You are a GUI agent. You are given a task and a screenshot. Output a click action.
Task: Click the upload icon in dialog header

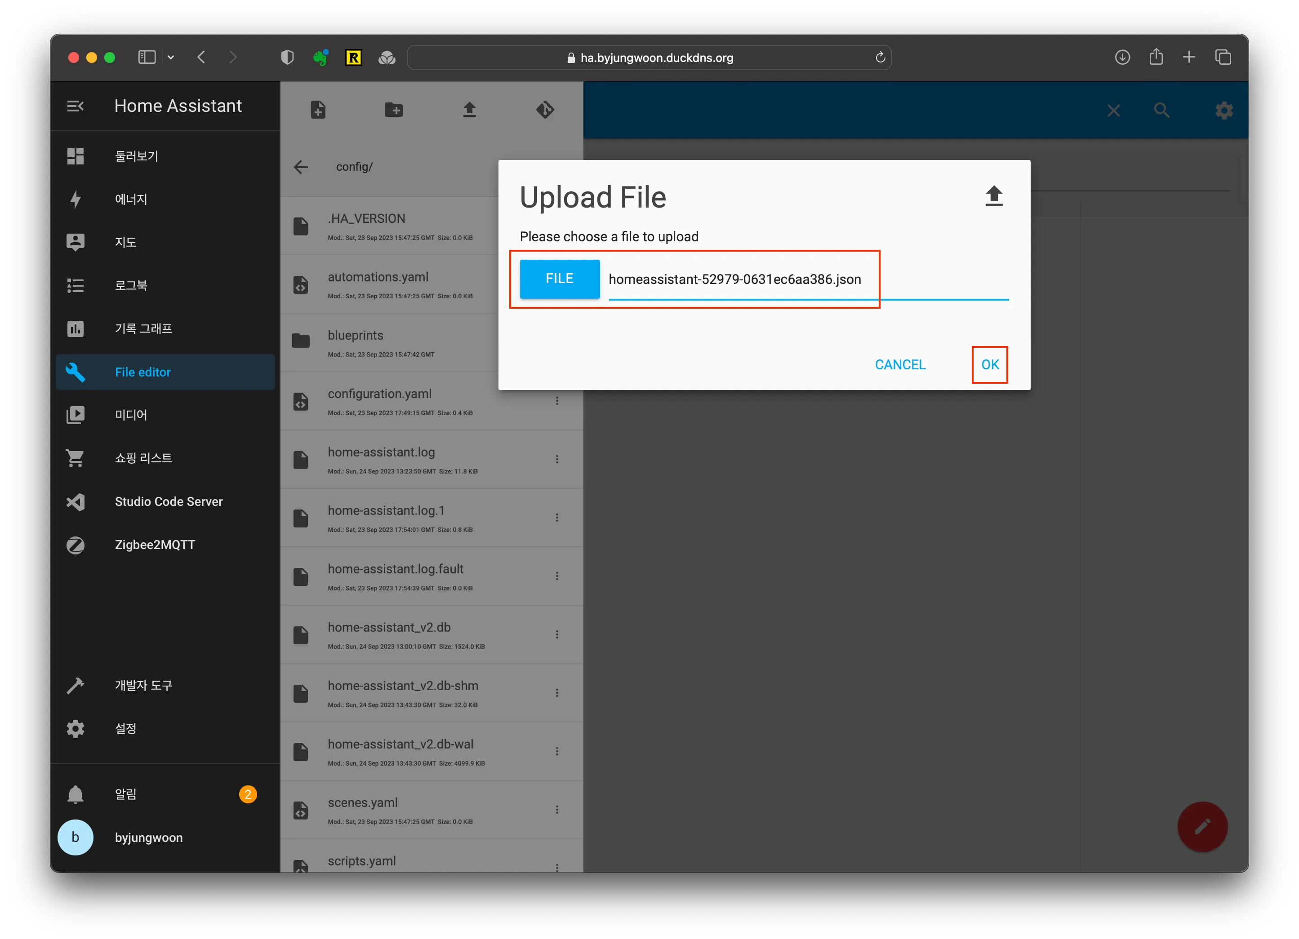994,196
